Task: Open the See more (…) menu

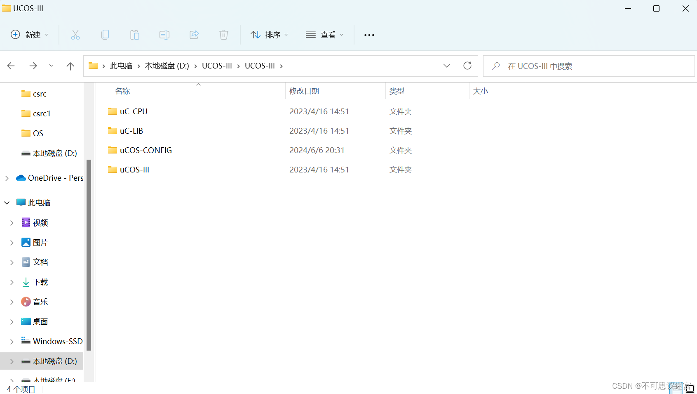Action: 369,35
